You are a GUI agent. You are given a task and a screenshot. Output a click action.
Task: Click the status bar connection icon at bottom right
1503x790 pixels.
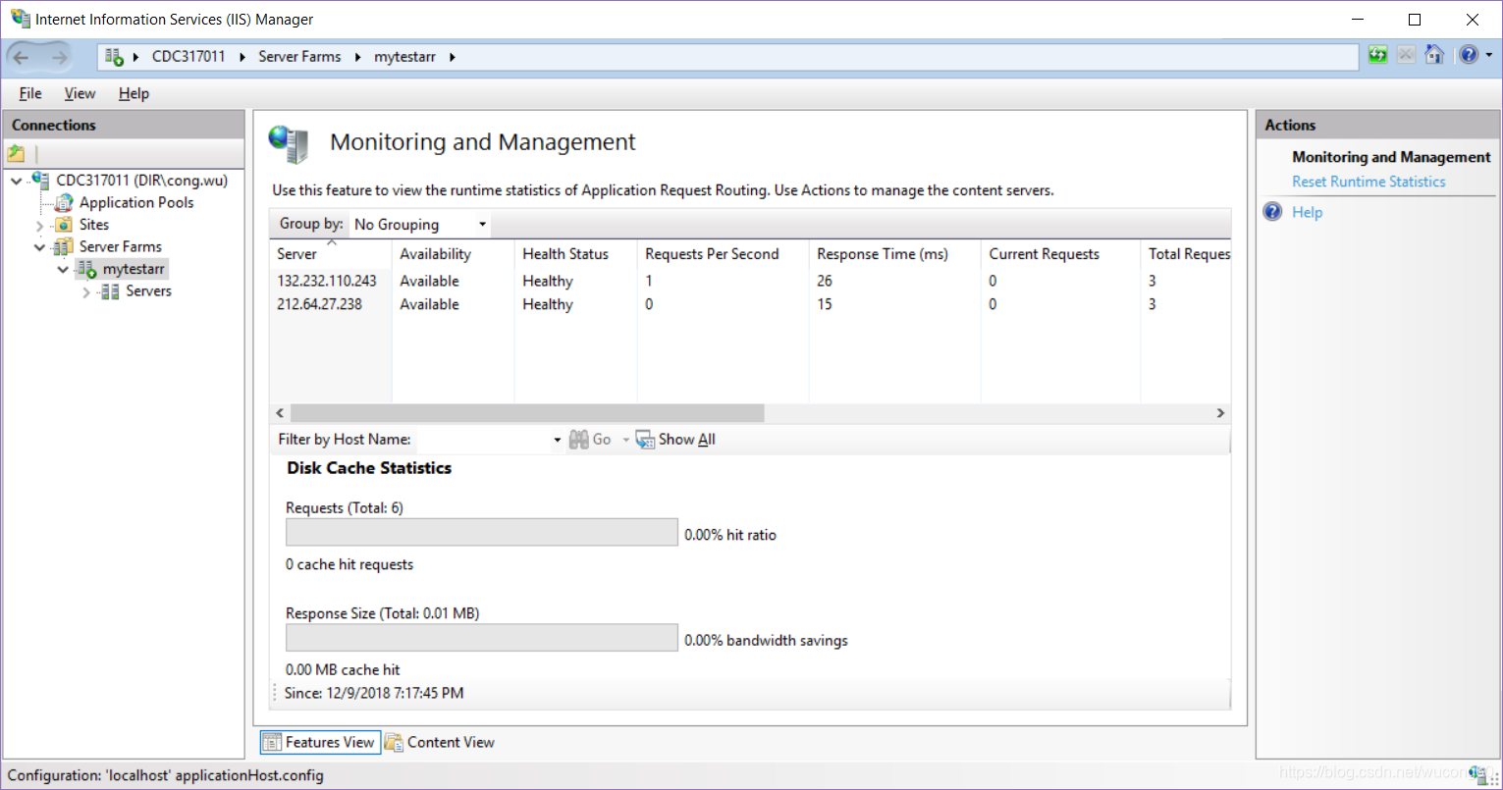[1479, 775]
